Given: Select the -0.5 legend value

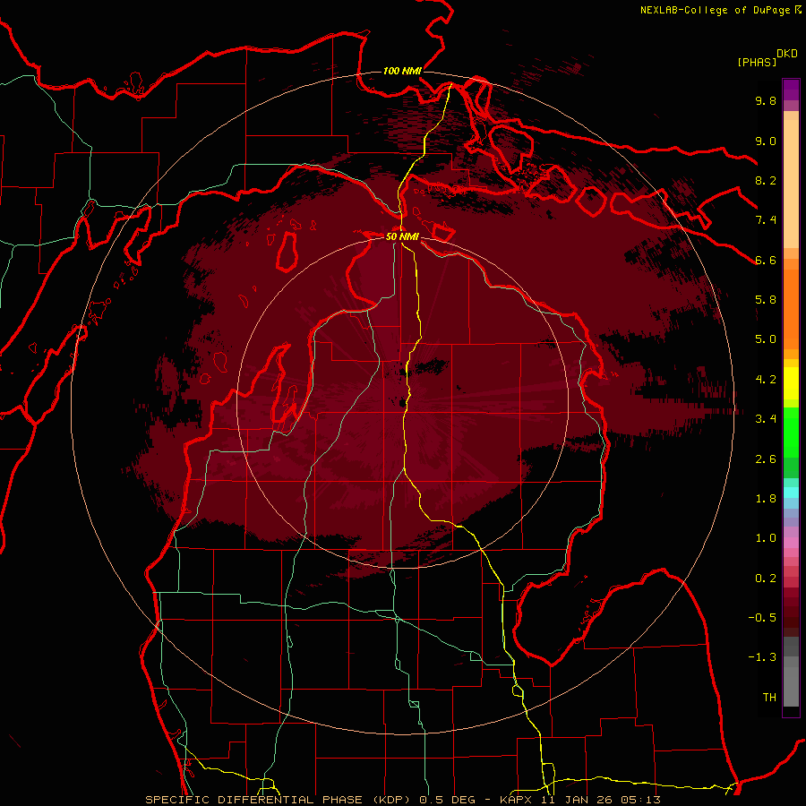Looking at the screenshot, I should [762, 618].
